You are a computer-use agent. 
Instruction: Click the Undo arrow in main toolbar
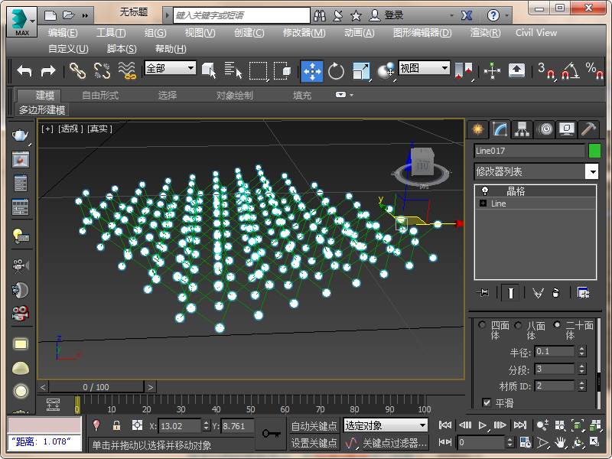[x=24, y=70]
